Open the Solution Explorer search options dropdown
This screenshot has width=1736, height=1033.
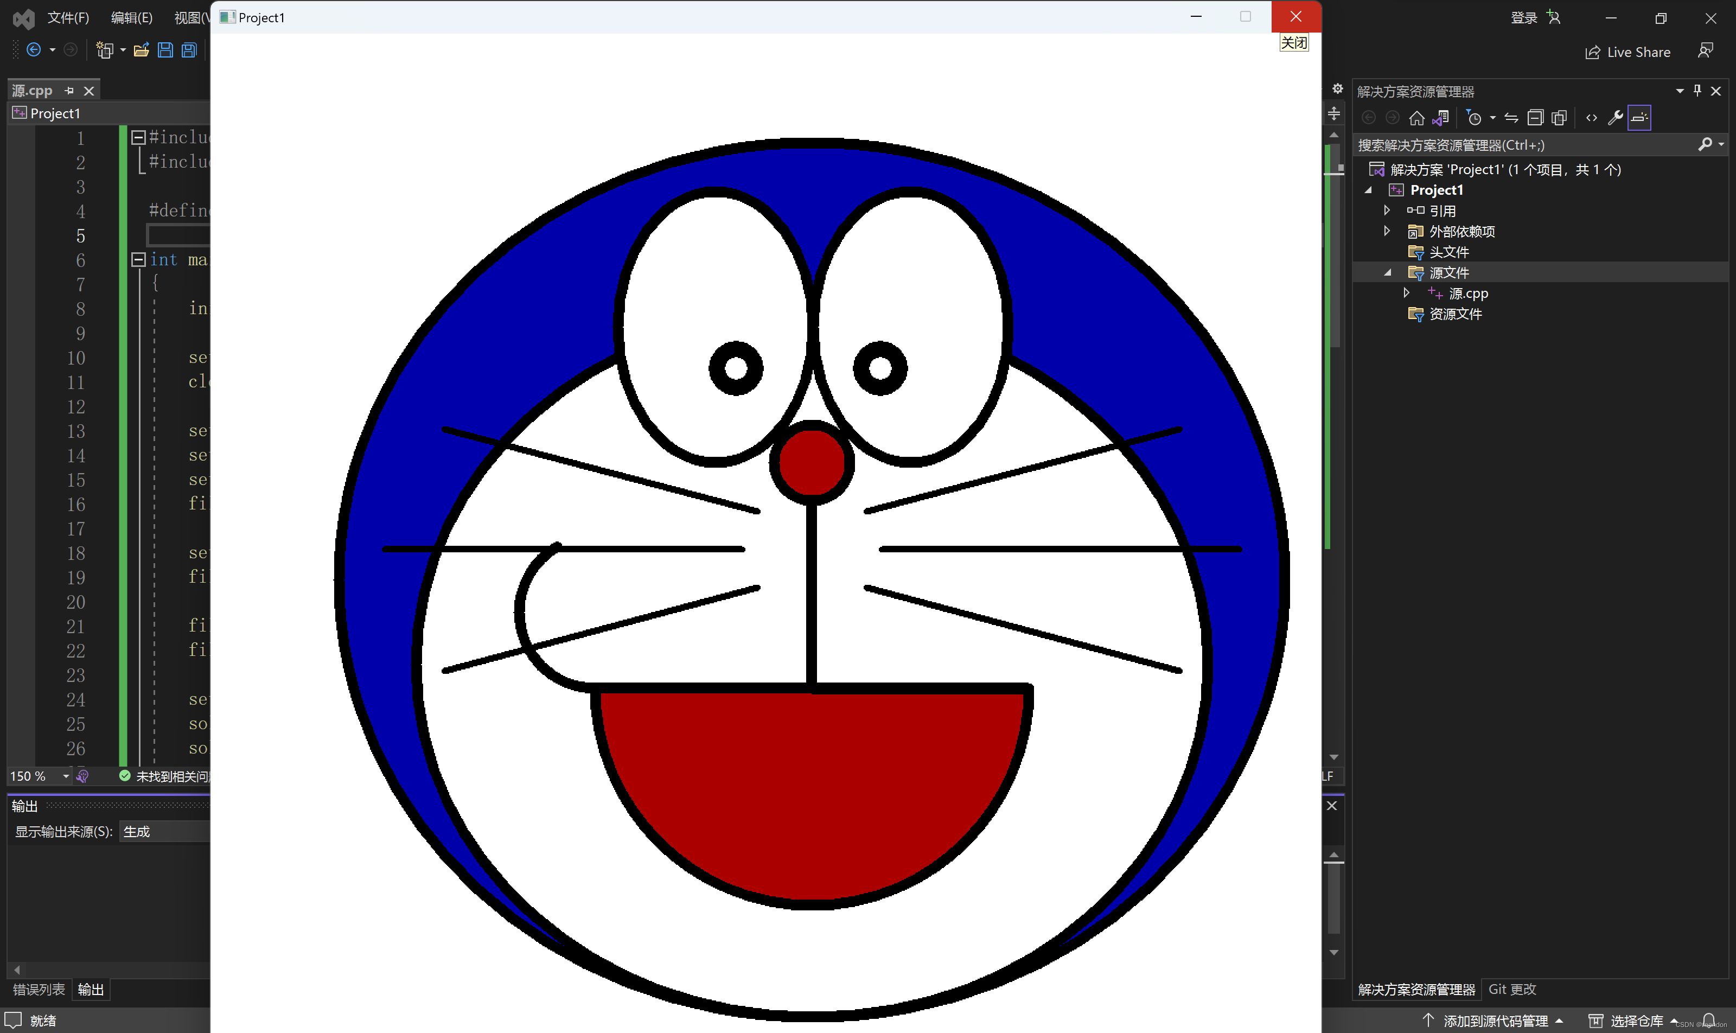pyautogui.click(x=1721, y=144)
